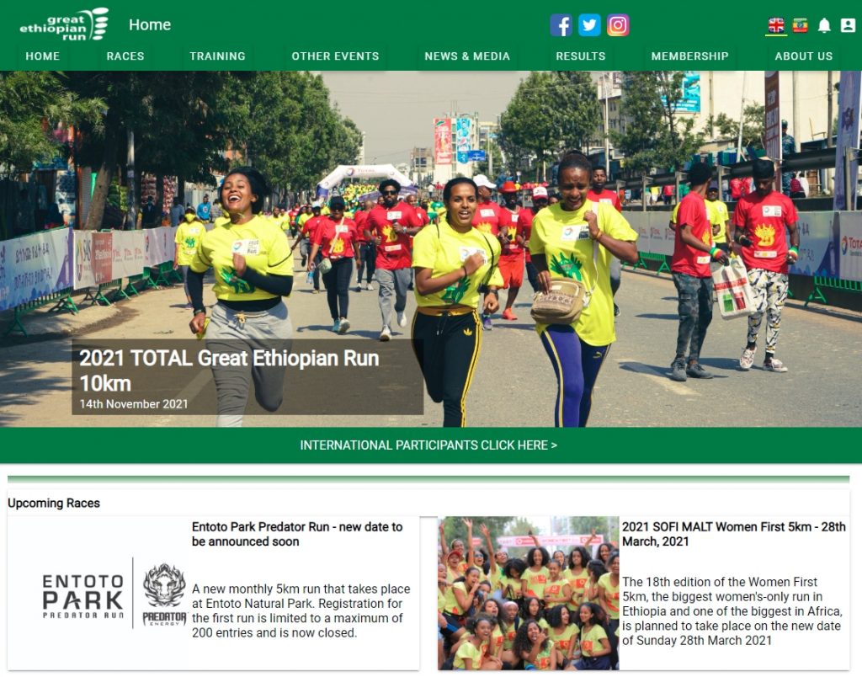
Task: Open the user account profile icon
Action: click(x=848, y=25)
